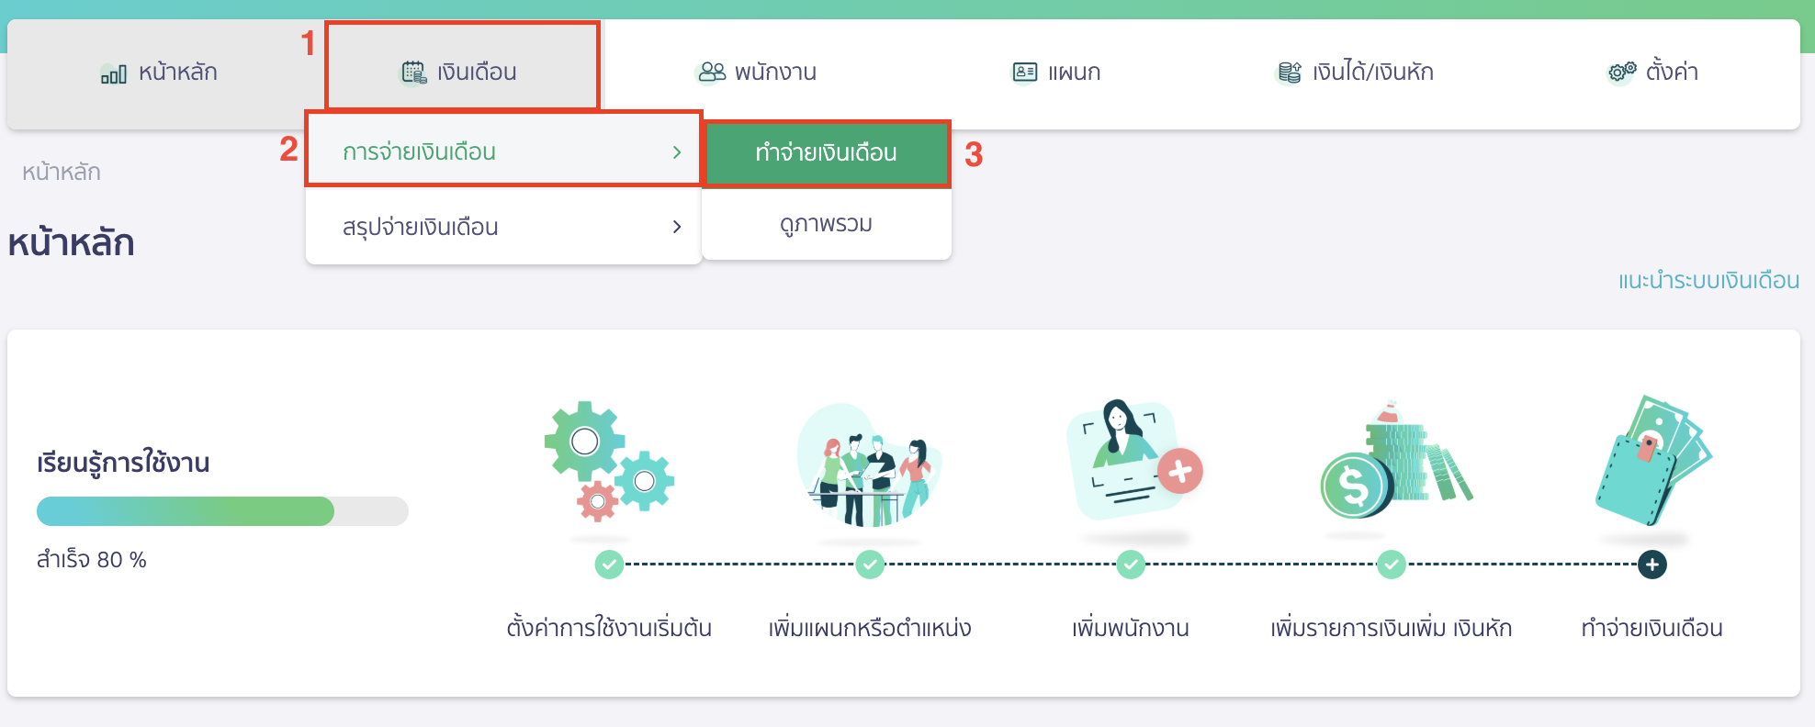The image size is (1815, 727).
Task: Click the หน้าหลัก breadcrumb
Action: tap(62, 172)
